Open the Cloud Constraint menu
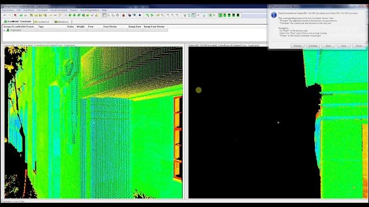This screenshot has width=369, height=207. pyautogui.click(x=59, y=10)
